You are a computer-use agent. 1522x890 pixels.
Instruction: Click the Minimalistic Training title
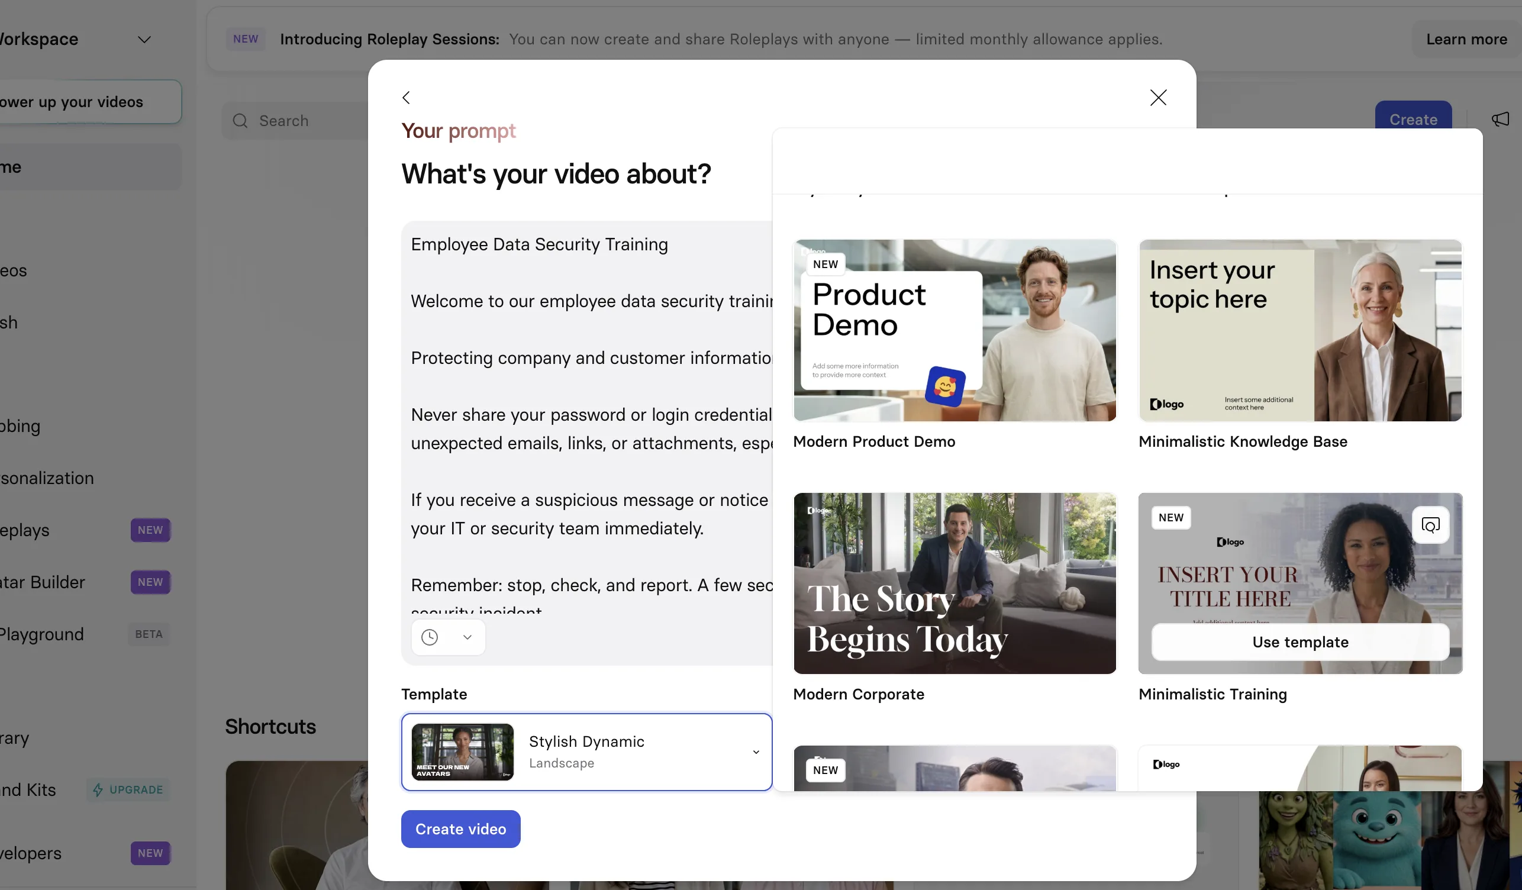pos(1212,694)
